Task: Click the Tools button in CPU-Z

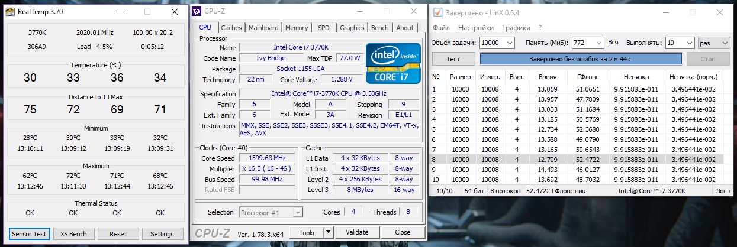Action: click(x=308, y=232)
